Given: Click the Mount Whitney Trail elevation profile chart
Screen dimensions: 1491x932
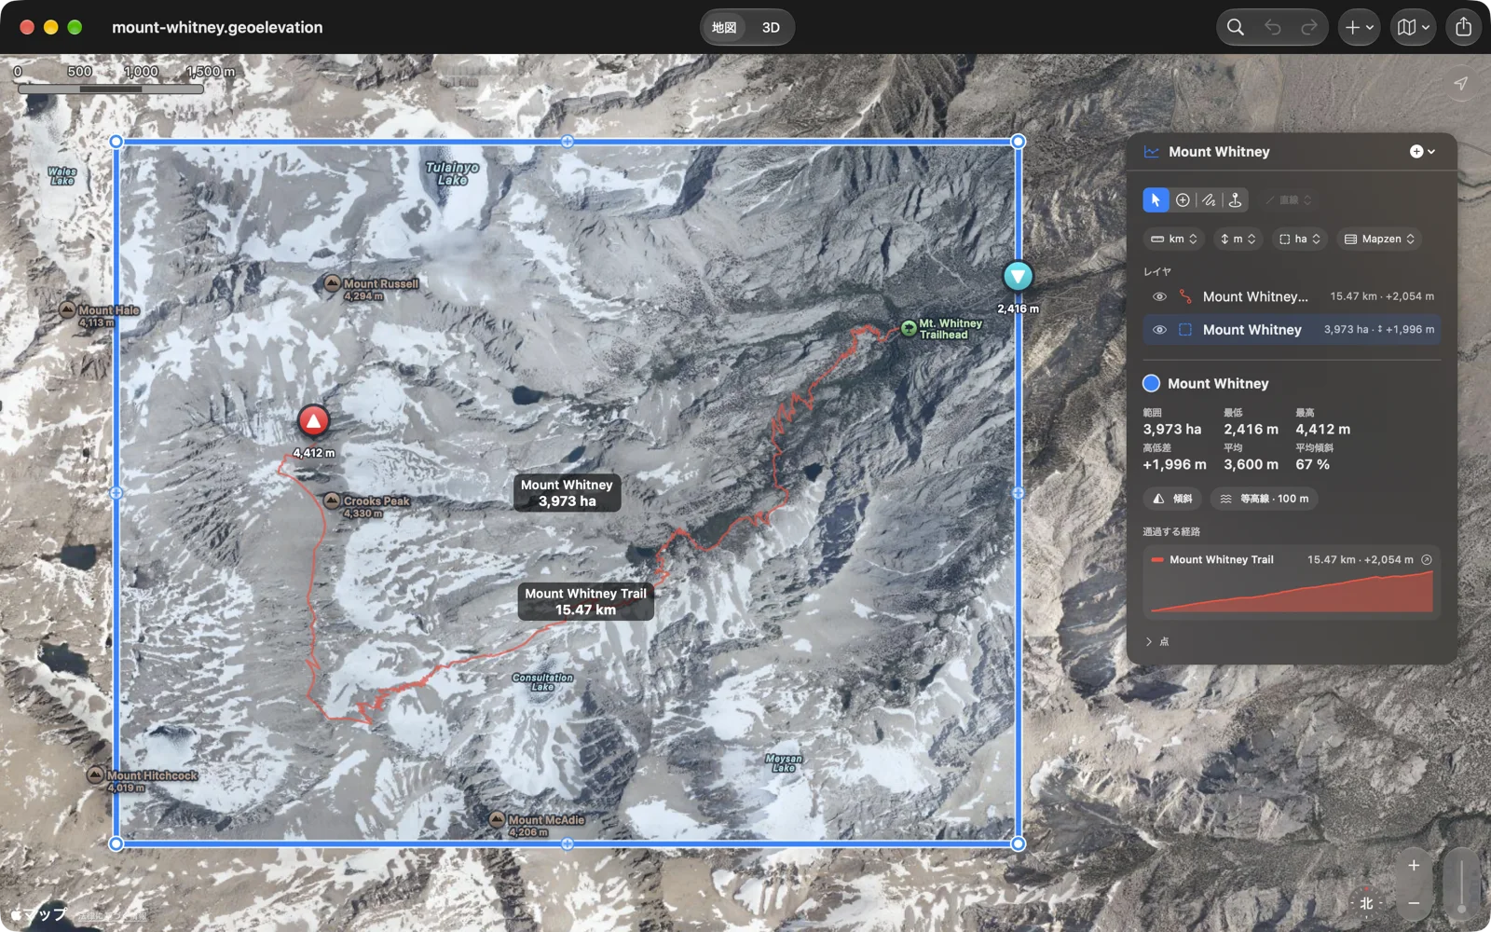Looking at the screenshot, I should click(1292, 592).
